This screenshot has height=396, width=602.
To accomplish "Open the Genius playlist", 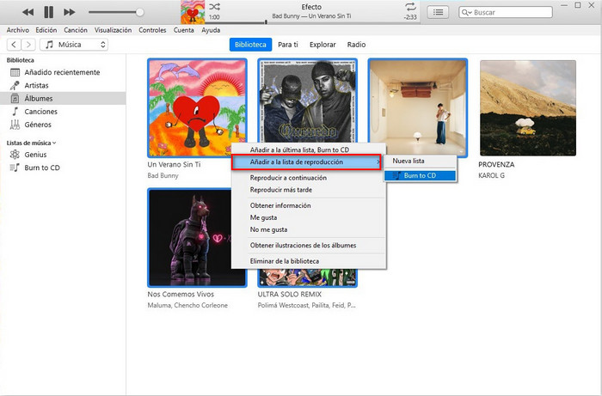I will (63, 155).
